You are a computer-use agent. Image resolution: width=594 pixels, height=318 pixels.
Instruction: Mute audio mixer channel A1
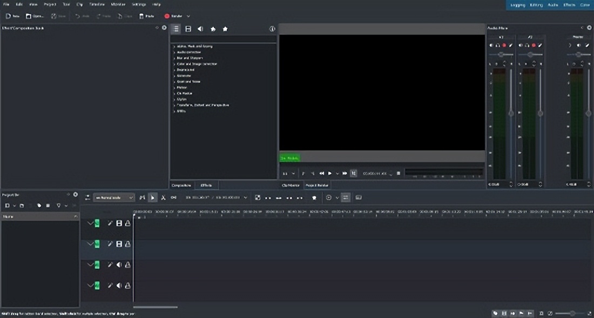(x=491, y=45)
